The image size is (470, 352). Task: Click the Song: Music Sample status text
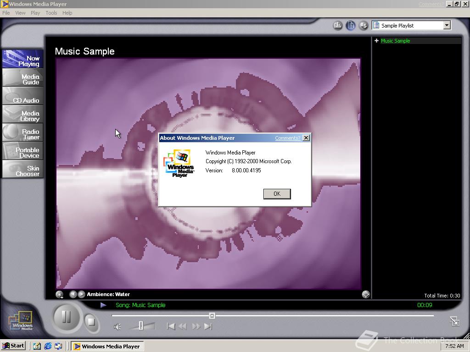(x=140, y=305)
